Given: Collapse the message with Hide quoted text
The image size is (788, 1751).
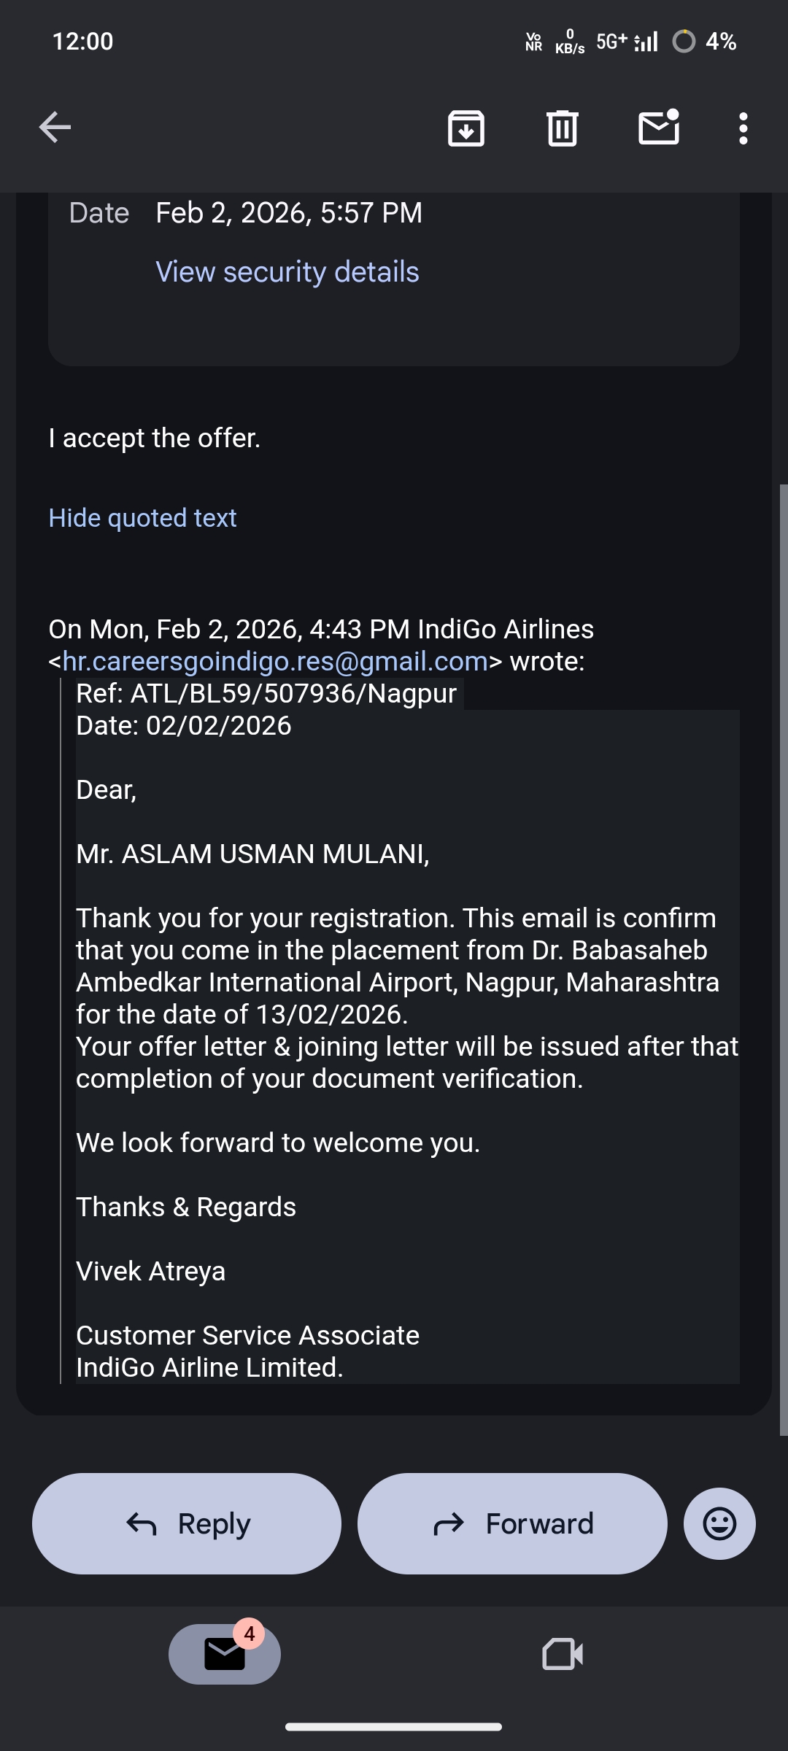Looking at the screenshot, I should point(142,518).
